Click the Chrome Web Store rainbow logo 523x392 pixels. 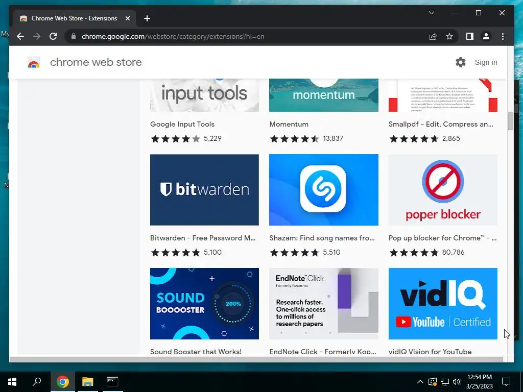(34, 62)
